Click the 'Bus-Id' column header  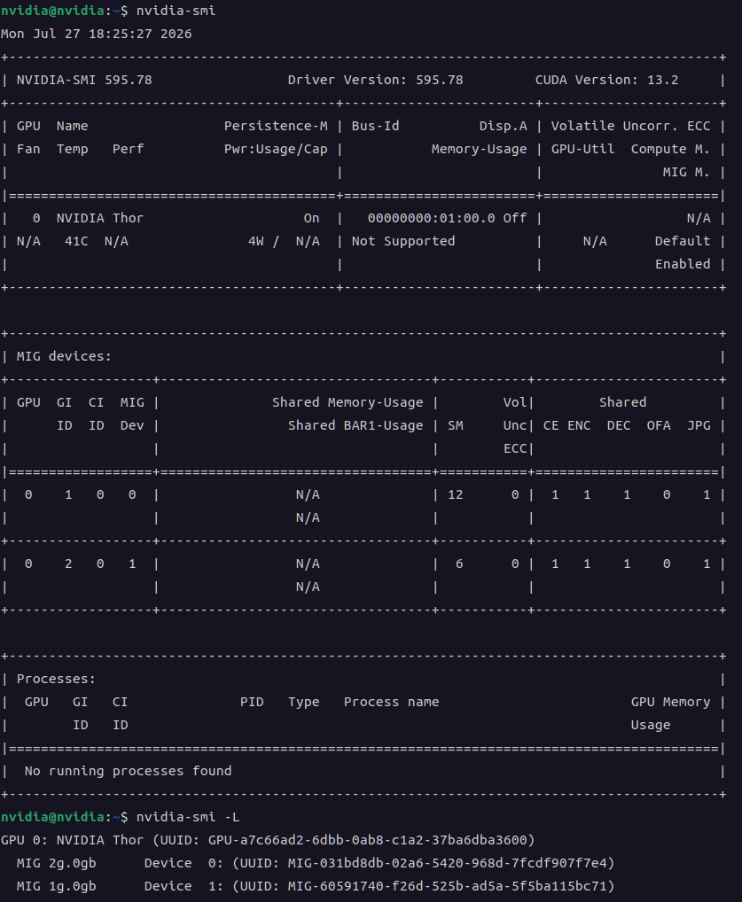point(375,126)
